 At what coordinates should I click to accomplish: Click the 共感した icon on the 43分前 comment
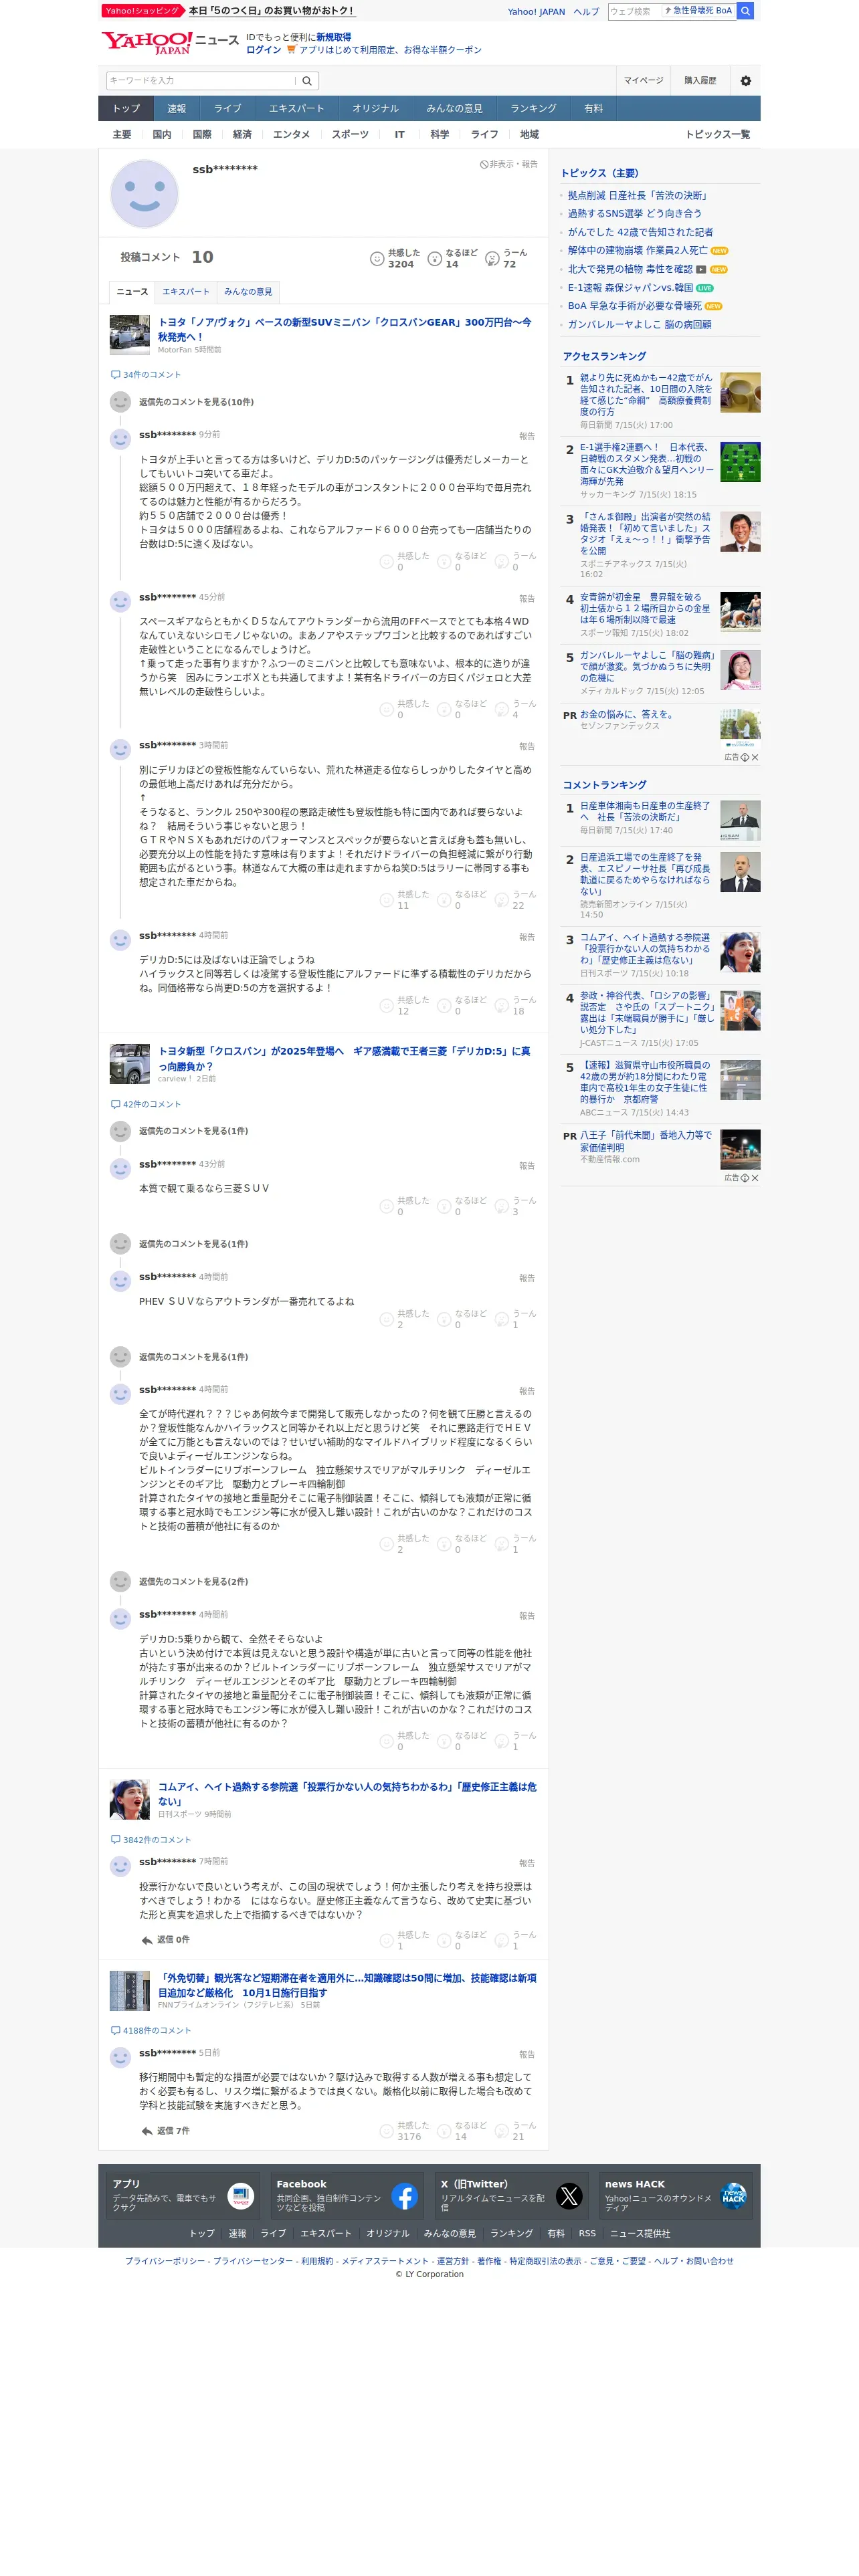[386, 1207]
